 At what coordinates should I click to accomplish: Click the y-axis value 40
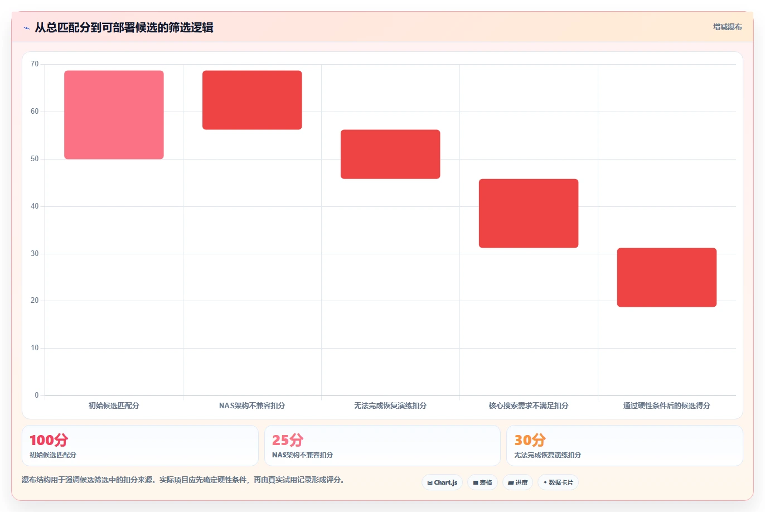pos(35,206)
